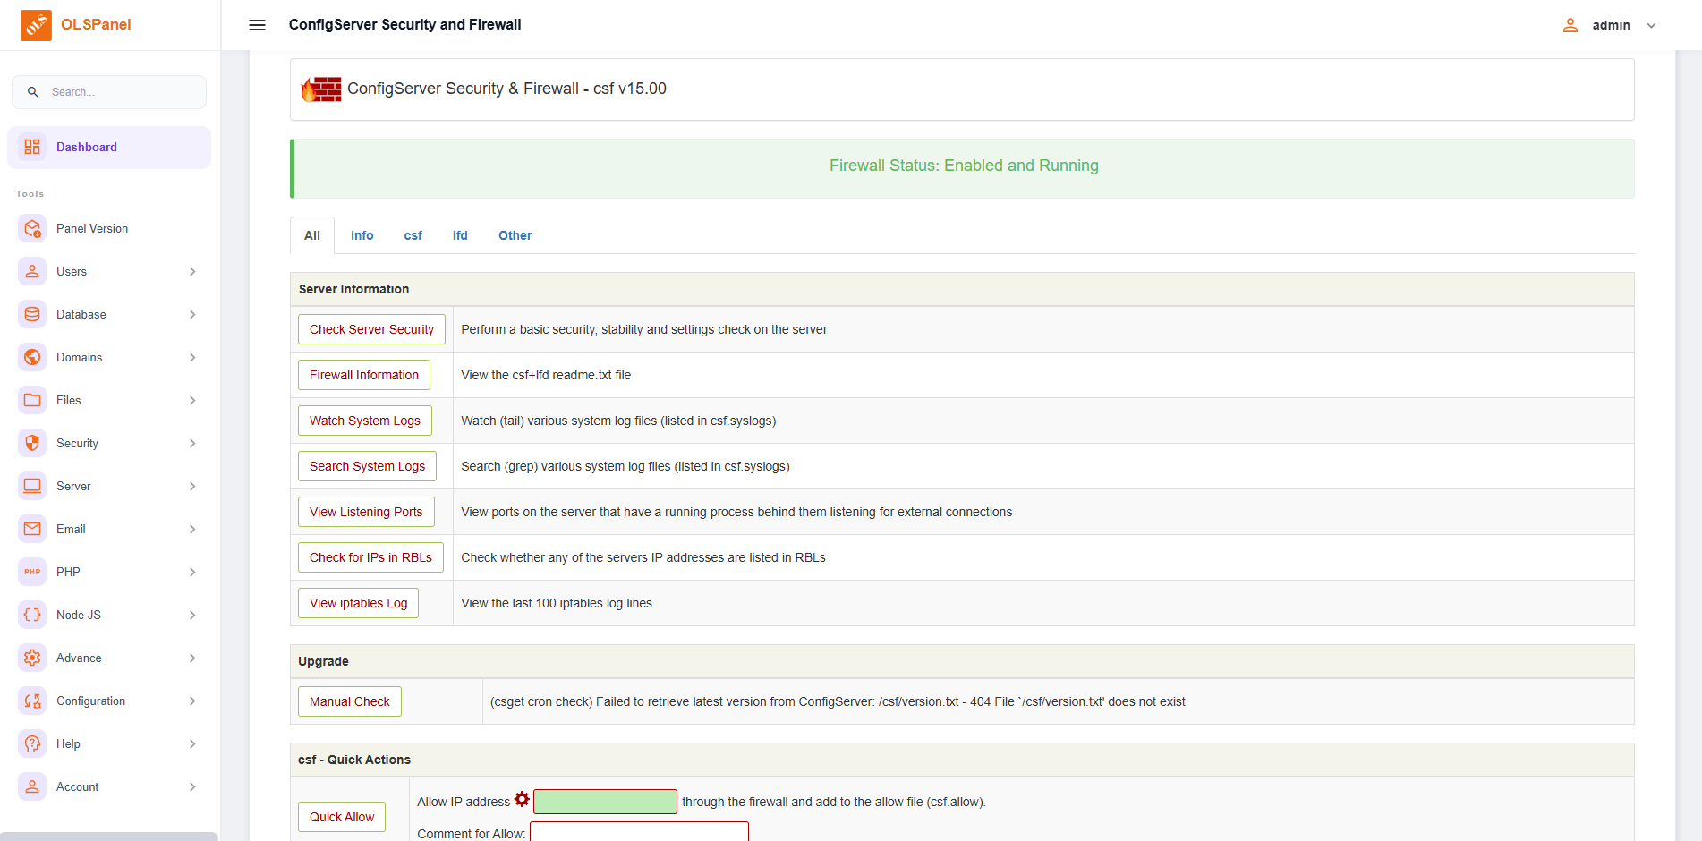Click the Quick Allow button

(x=342, y=817)
